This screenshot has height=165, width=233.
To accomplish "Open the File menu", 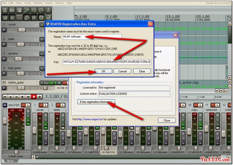I will coord(4,3).
